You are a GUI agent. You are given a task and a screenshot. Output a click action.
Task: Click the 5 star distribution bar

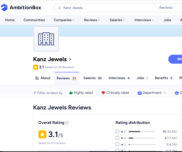[142, 132]
